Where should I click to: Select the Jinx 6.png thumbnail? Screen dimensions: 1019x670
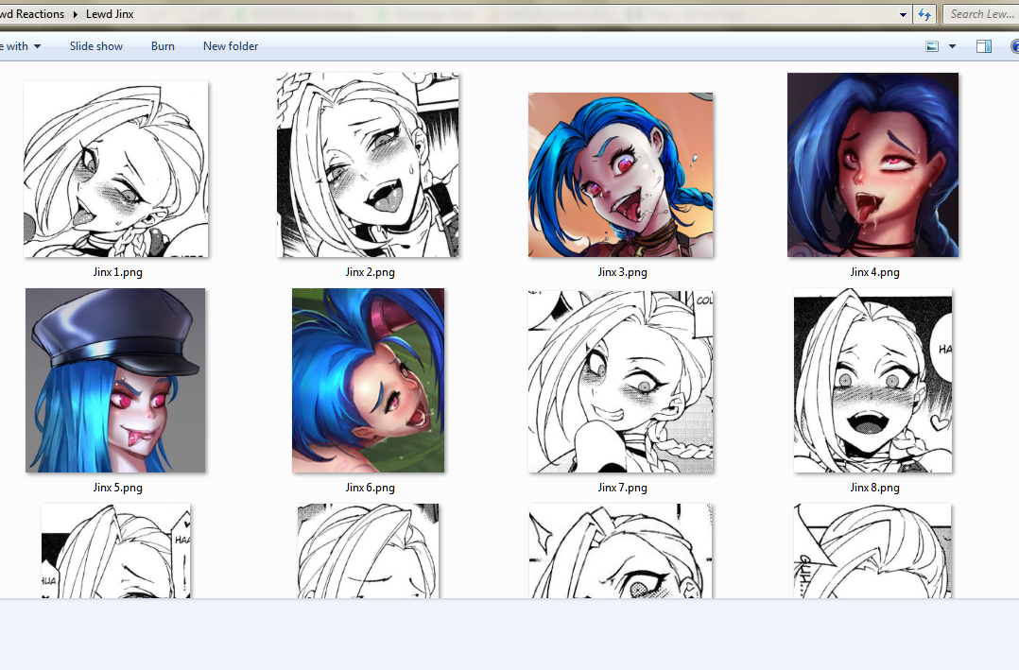click(368, 380)
